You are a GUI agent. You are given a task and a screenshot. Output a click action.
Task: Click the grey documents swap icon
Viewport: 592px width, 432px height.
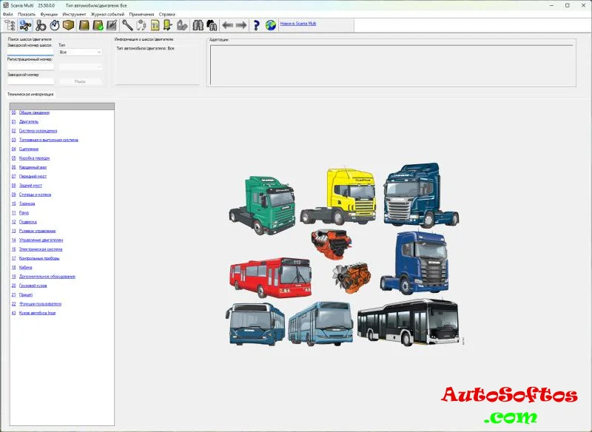(141, 25)
